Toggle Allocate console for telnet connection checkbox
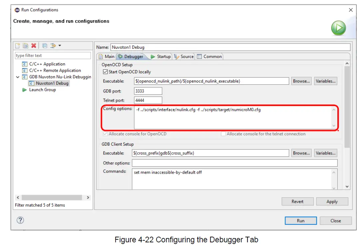This screenshot has height=247, width=363. (x=223, y=134)
